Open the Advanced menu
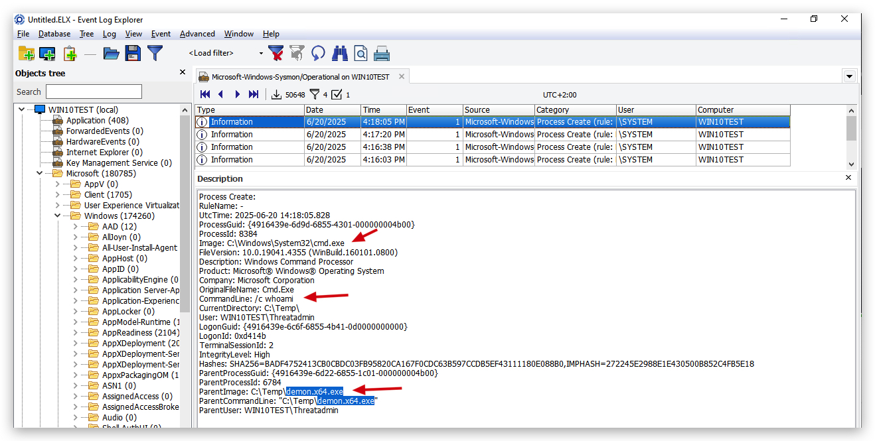Screen dimensions: 875x441 click(x=197, y=34)
